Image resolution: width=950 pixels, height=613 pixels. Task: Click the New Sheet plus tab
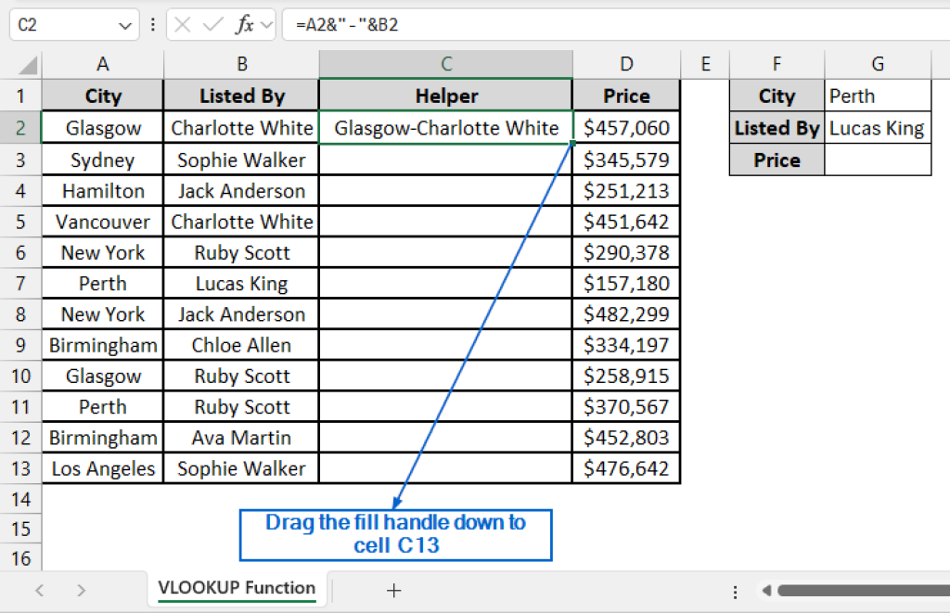point(395,590)
